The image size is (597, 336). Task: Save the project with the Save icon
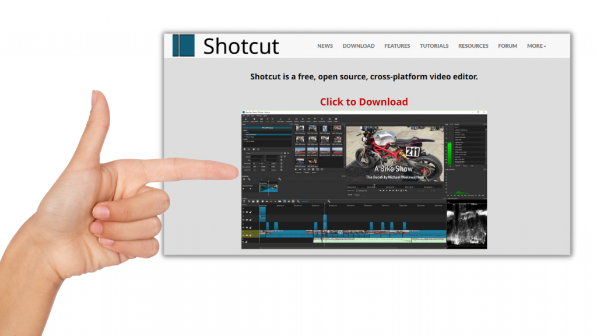coord(262,120)
